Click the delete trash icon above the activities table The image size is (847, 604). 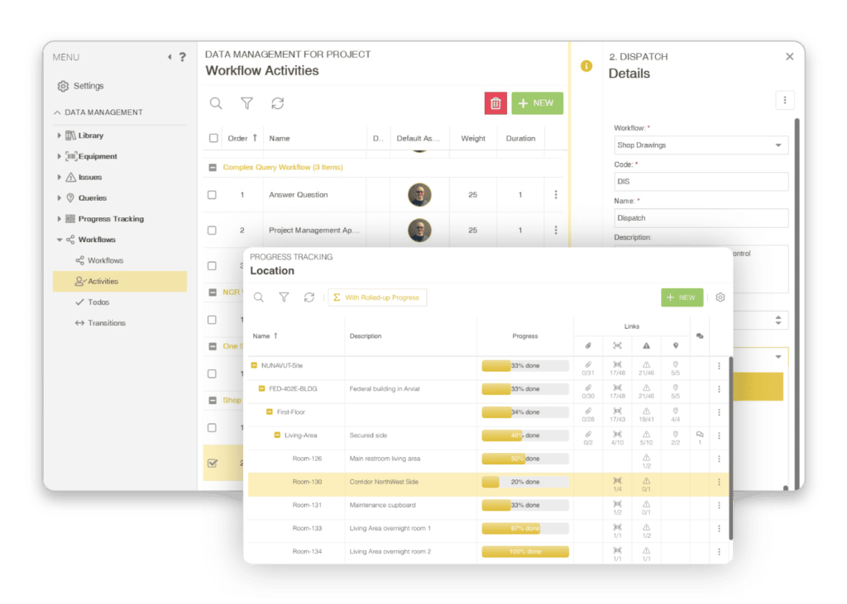pos(495,102)
